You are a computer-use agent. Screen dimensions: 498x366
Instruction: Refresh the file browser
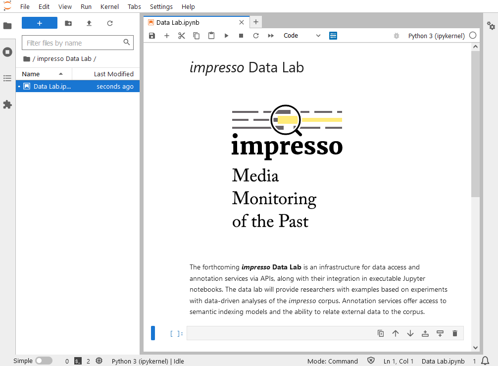click(x=110, y=23)
